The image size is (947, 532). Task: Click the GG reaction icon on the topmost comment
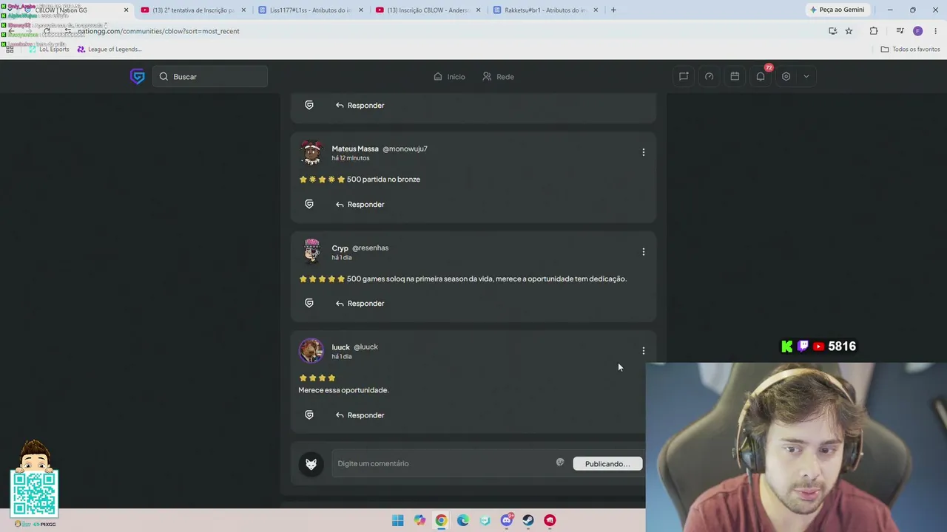click(x=309, y=105)
